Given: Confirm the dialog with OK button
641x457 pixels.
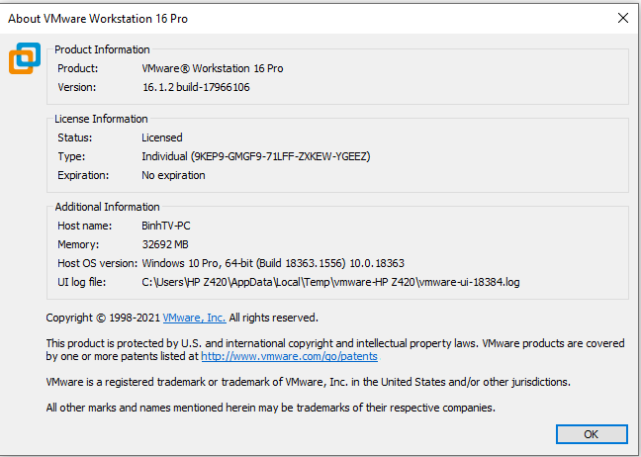Looking at the screenshot, I should 592,434.
